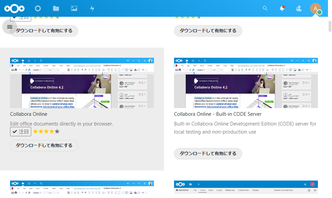Open the ONLYOFFICE screenshot thumbnail at bottom

tap(246, 187)
